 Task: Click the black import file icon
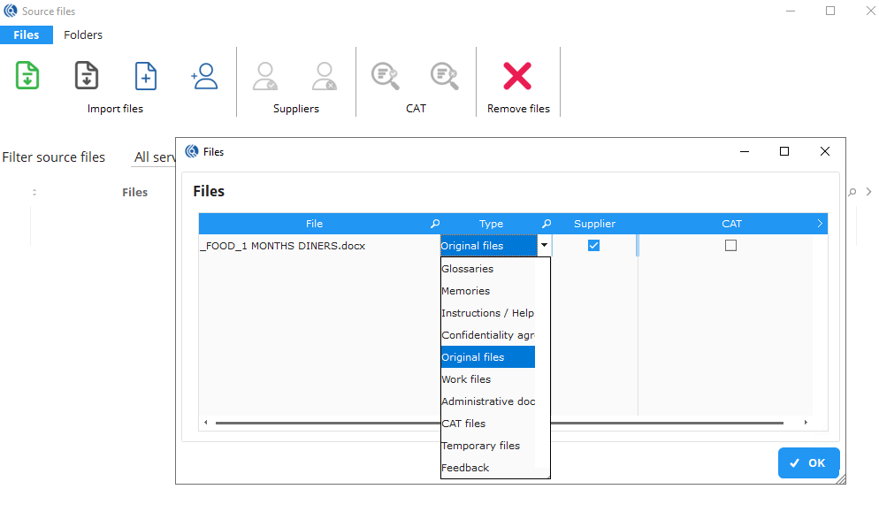[86, 76]
